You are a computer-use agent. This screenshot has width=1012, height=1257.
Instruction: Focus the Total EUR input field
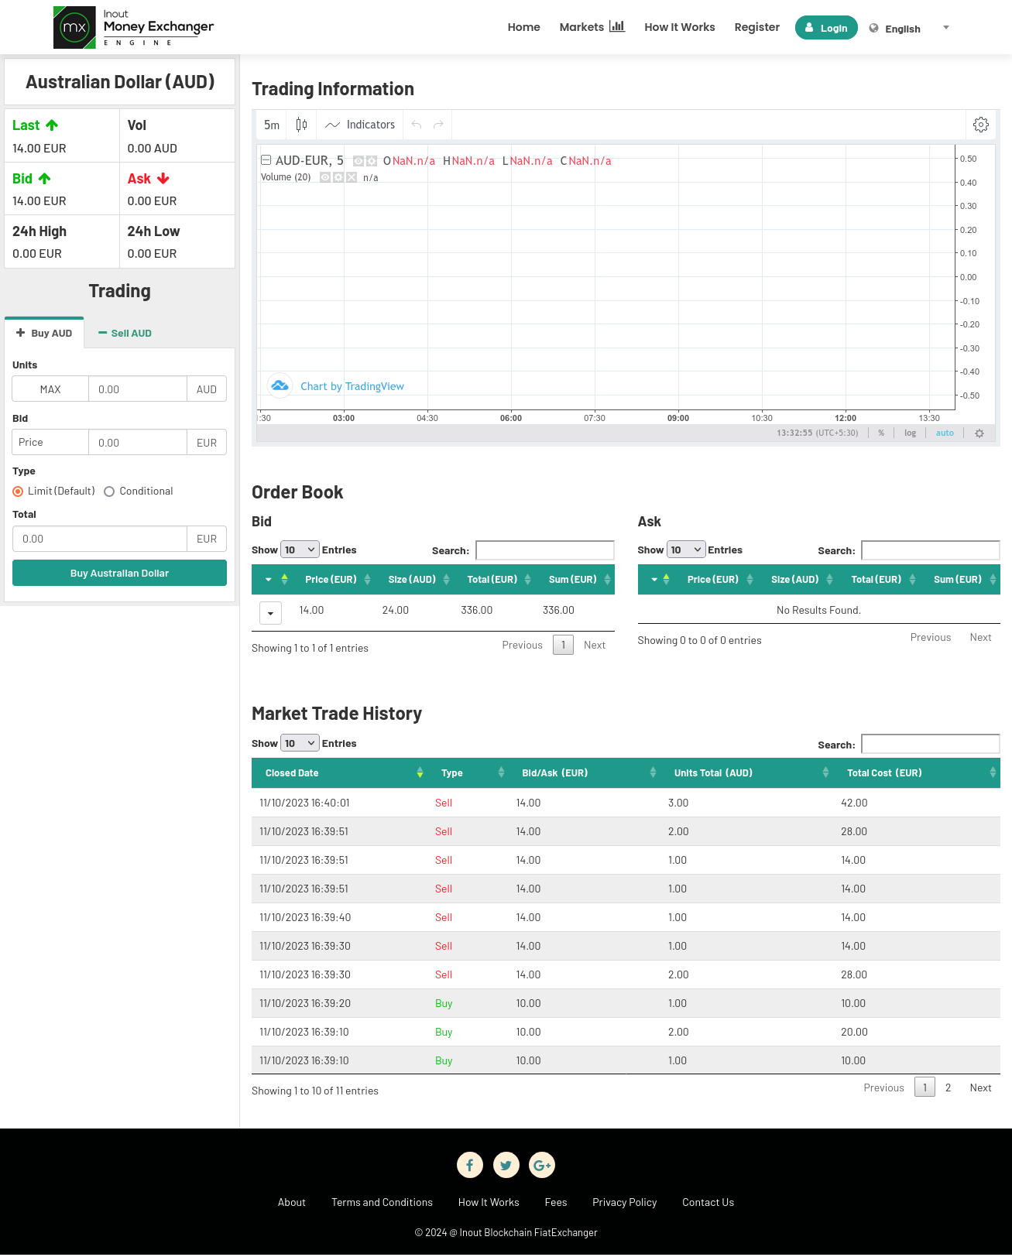tap(100, 539)
